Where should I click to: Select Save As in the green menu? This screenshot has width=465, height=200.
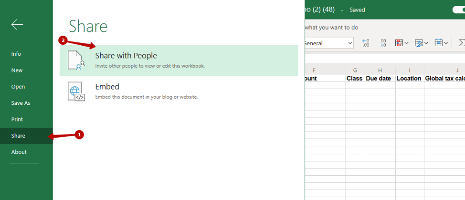[x=21, y=103]
